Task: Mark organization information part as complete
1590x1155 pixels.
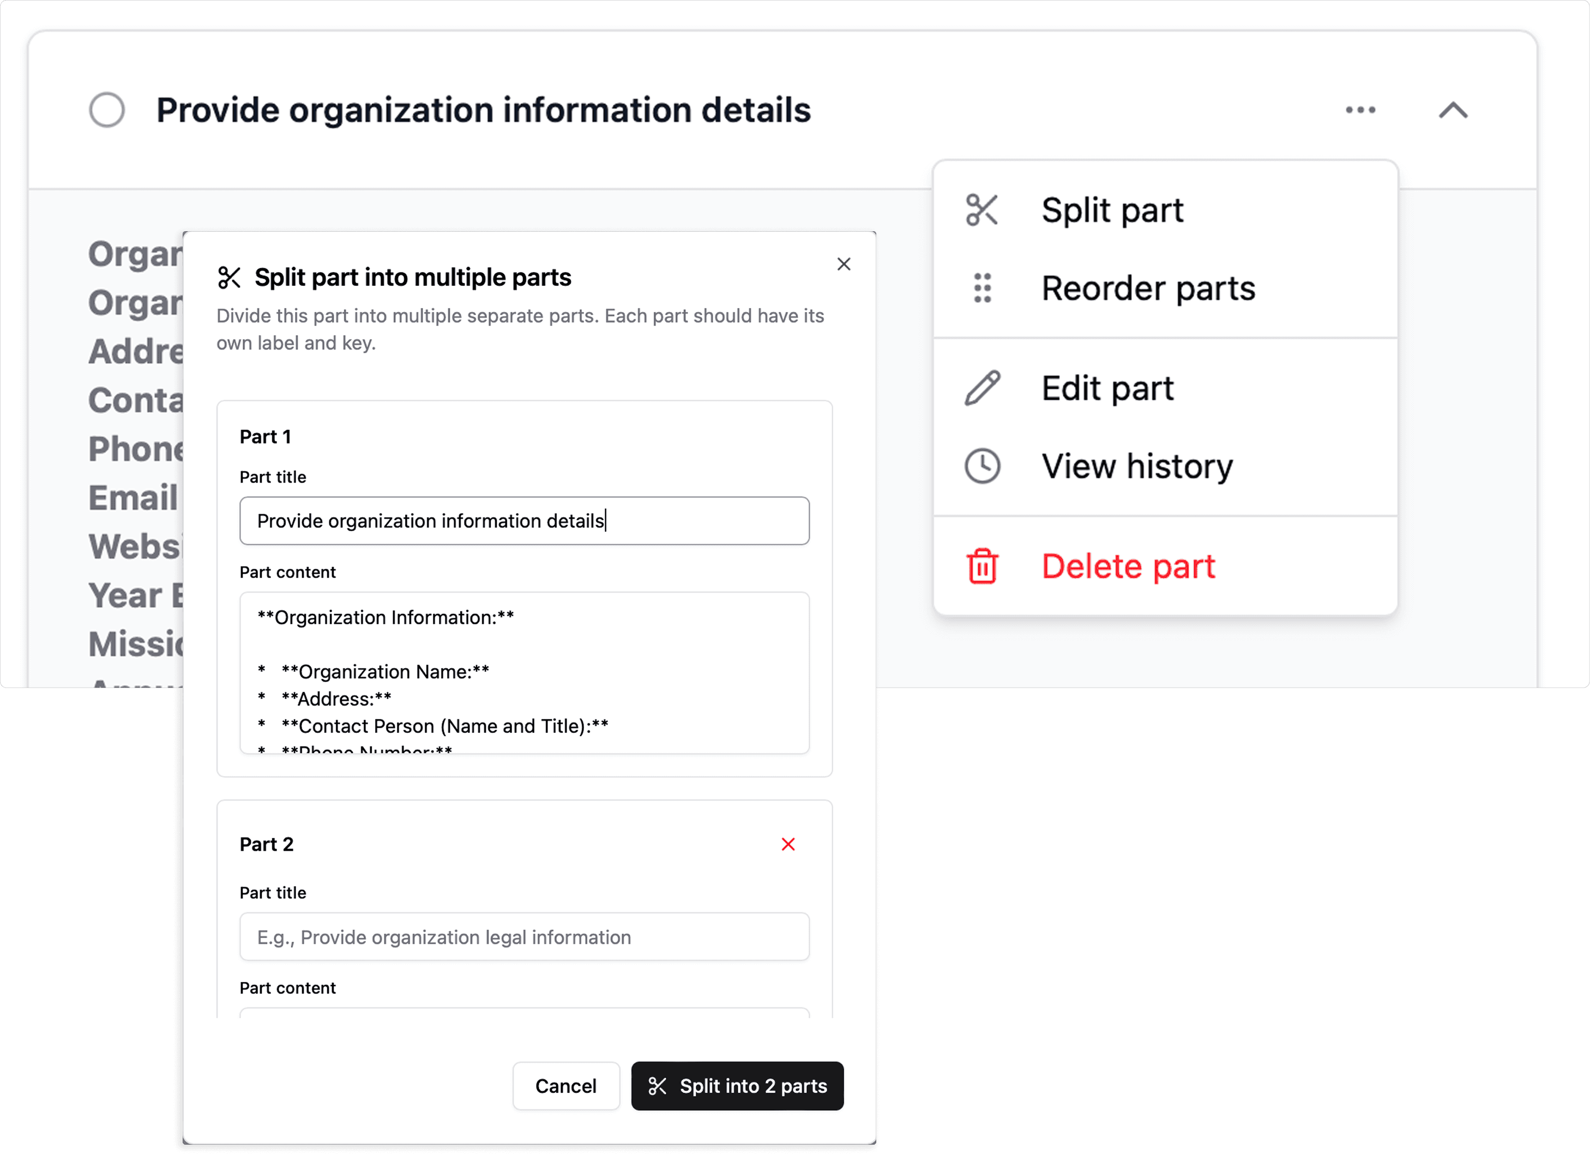Action: click(107, 110)
